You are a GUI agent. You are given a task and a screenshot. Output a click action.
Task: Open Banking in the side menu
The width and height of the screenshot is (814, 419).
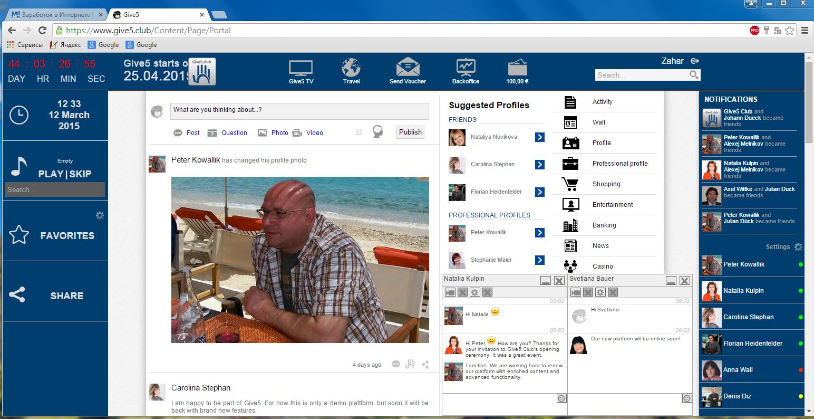604,225
